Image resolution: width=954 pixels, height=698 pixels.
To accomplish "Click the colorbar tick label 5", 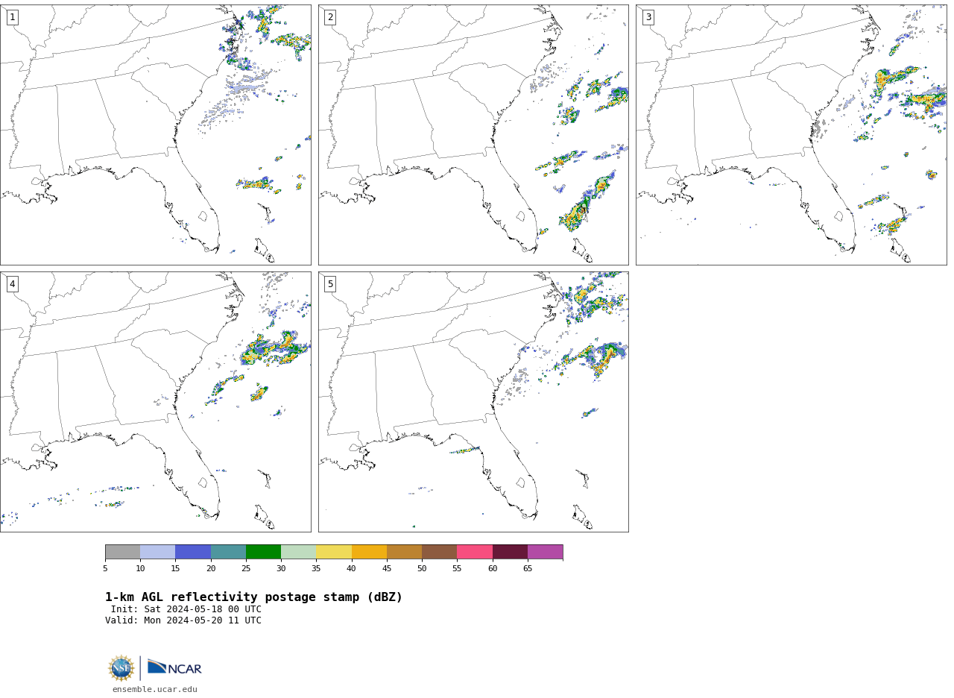I will pos(105,568).
